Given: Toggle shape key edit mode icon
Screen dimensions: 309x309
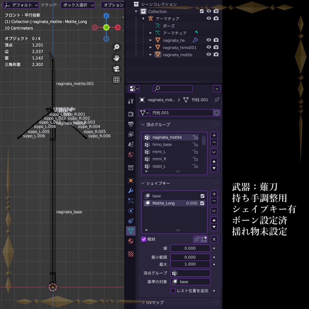Looking at the screenshot, I should point(204,239).
